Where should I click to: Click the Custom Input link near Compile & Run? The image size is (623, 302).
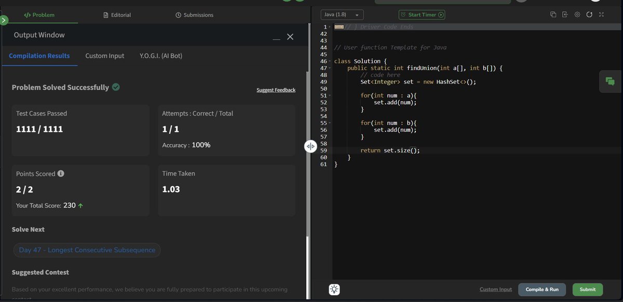(495, 290)
